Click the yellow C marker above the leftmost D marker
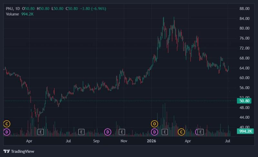Screen dimensions: 258x157 click(x=7, y=124)
